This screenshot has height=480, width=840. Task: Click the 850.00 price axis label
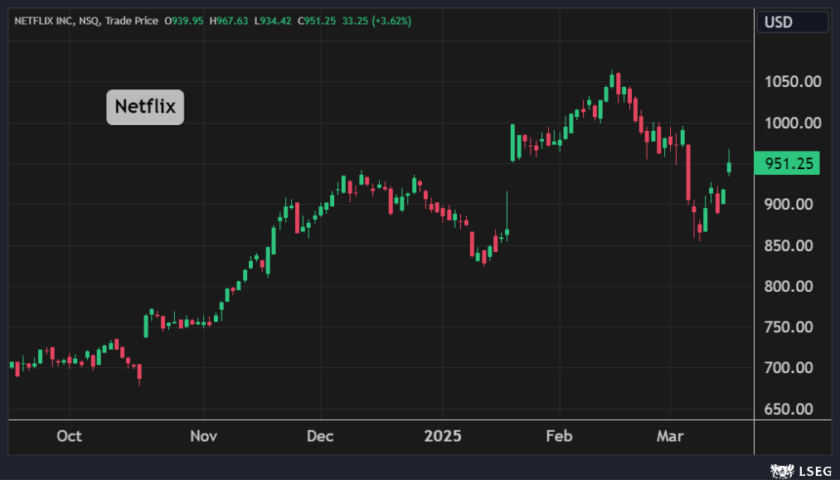tap(794, 245)
